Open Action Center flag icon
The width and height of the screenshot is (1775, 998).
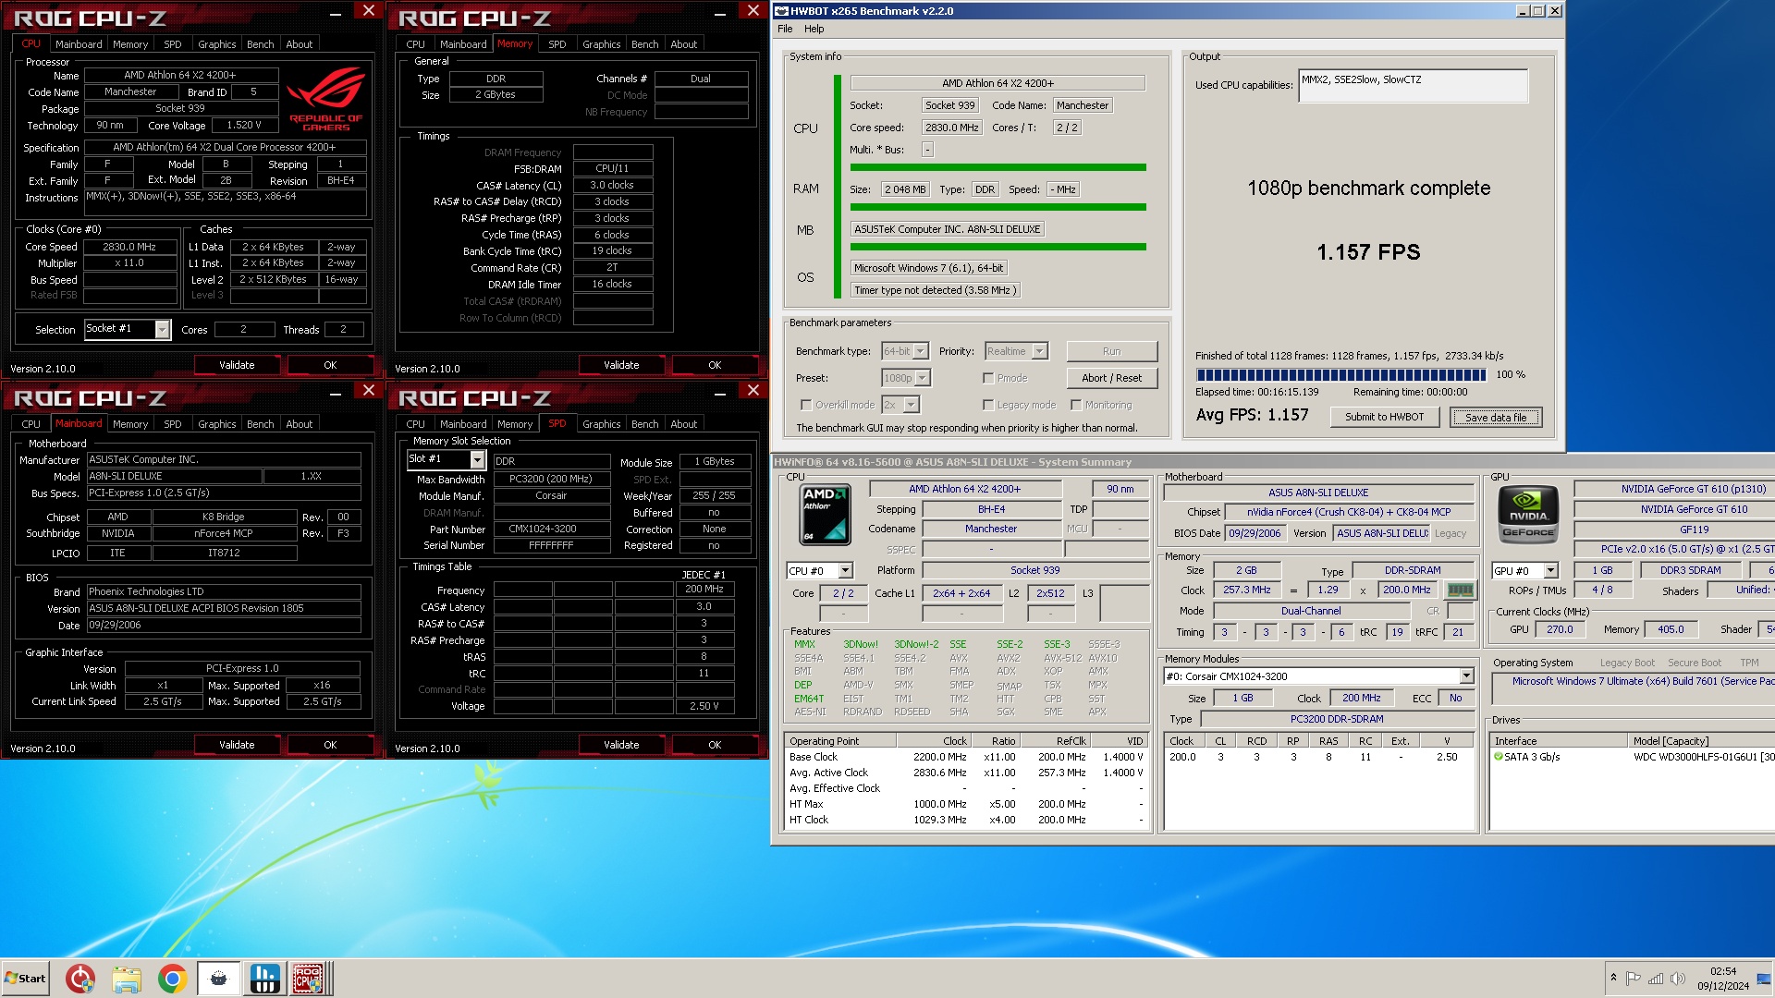click(1634, 979)
